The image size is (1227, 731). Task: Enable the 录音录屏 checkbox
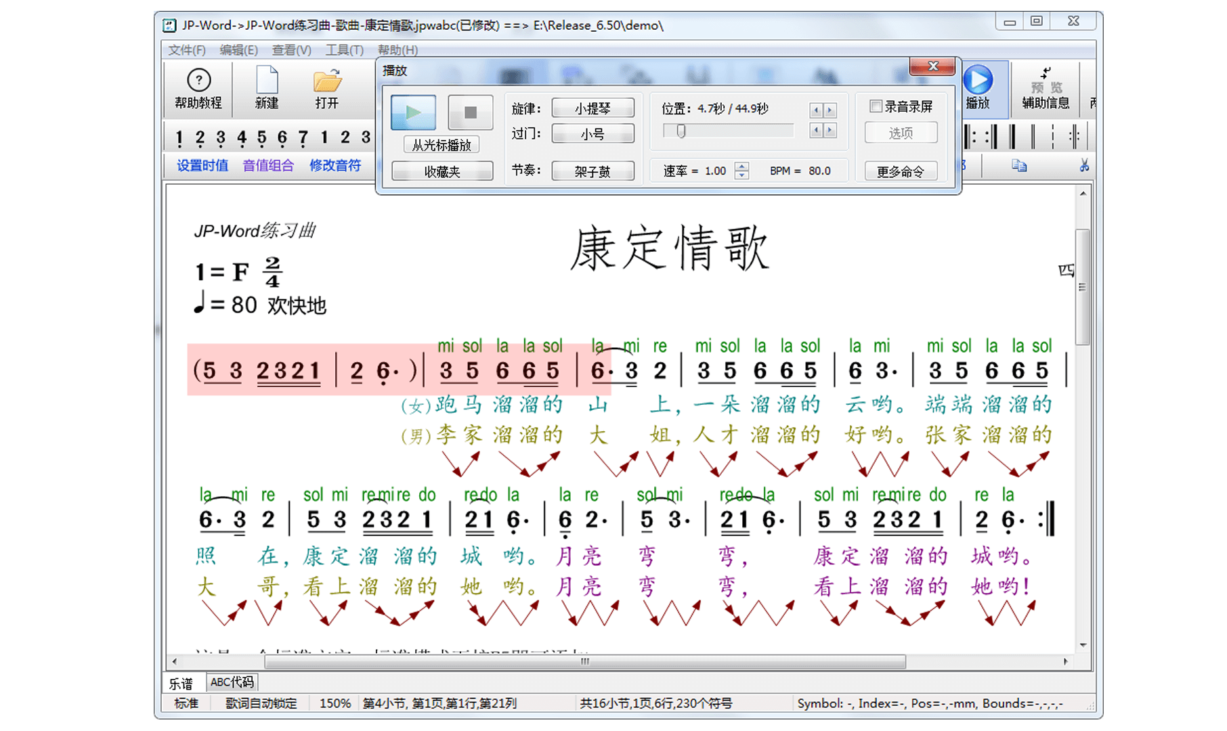pyautogui.click(x=876, y=106)
